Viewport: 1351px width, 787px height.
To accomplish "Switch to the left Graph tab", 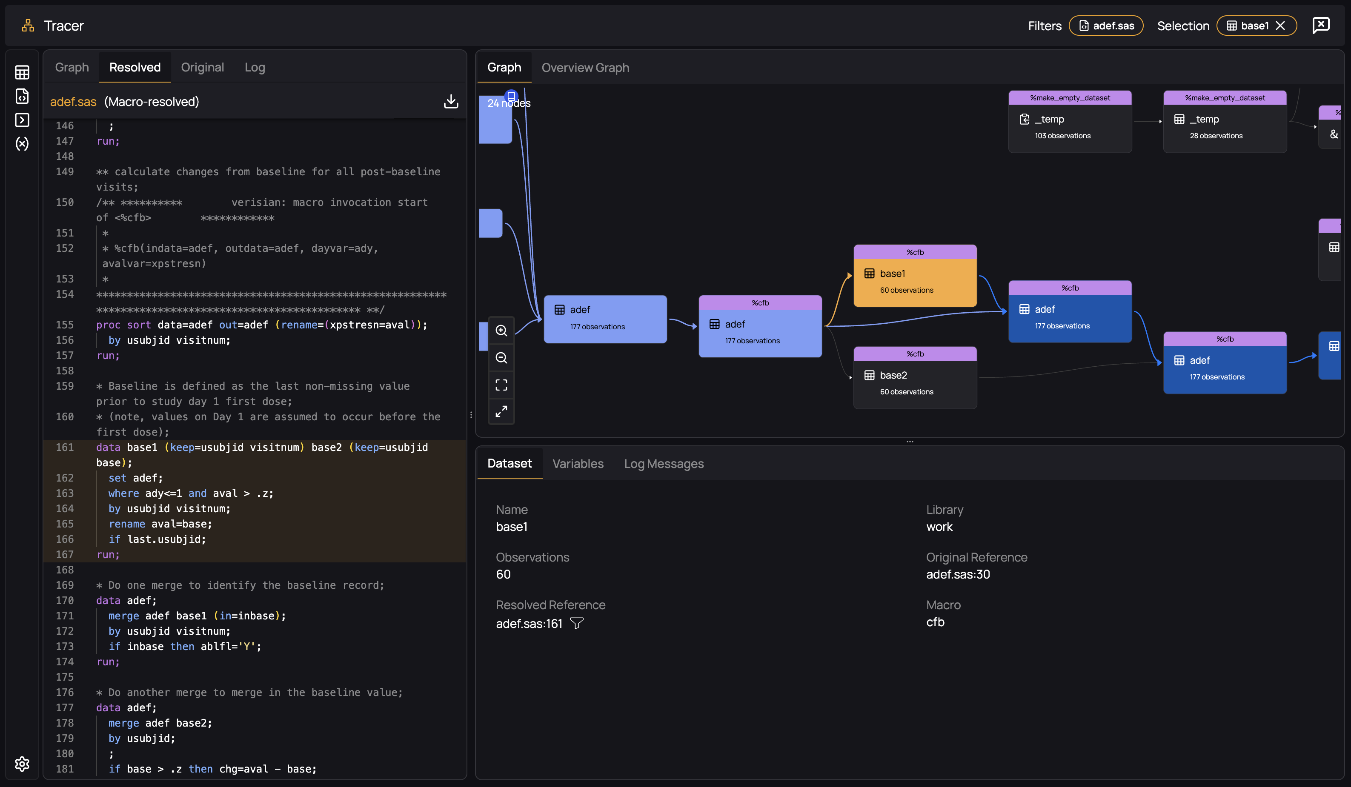I will [x=72, y=67].
